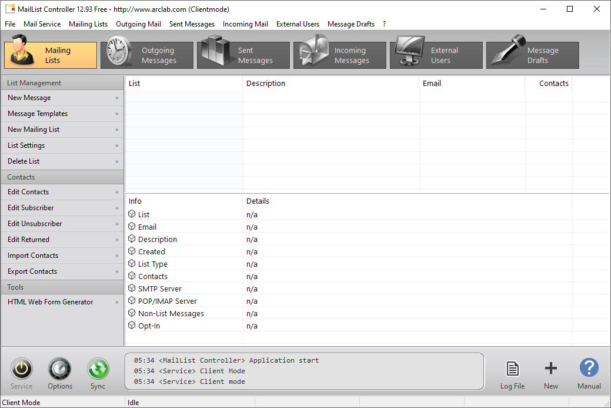Viewport: 611px width, 408px height.
Task: Click cube icon beside Description info row
Action: [x=132, y=238]
